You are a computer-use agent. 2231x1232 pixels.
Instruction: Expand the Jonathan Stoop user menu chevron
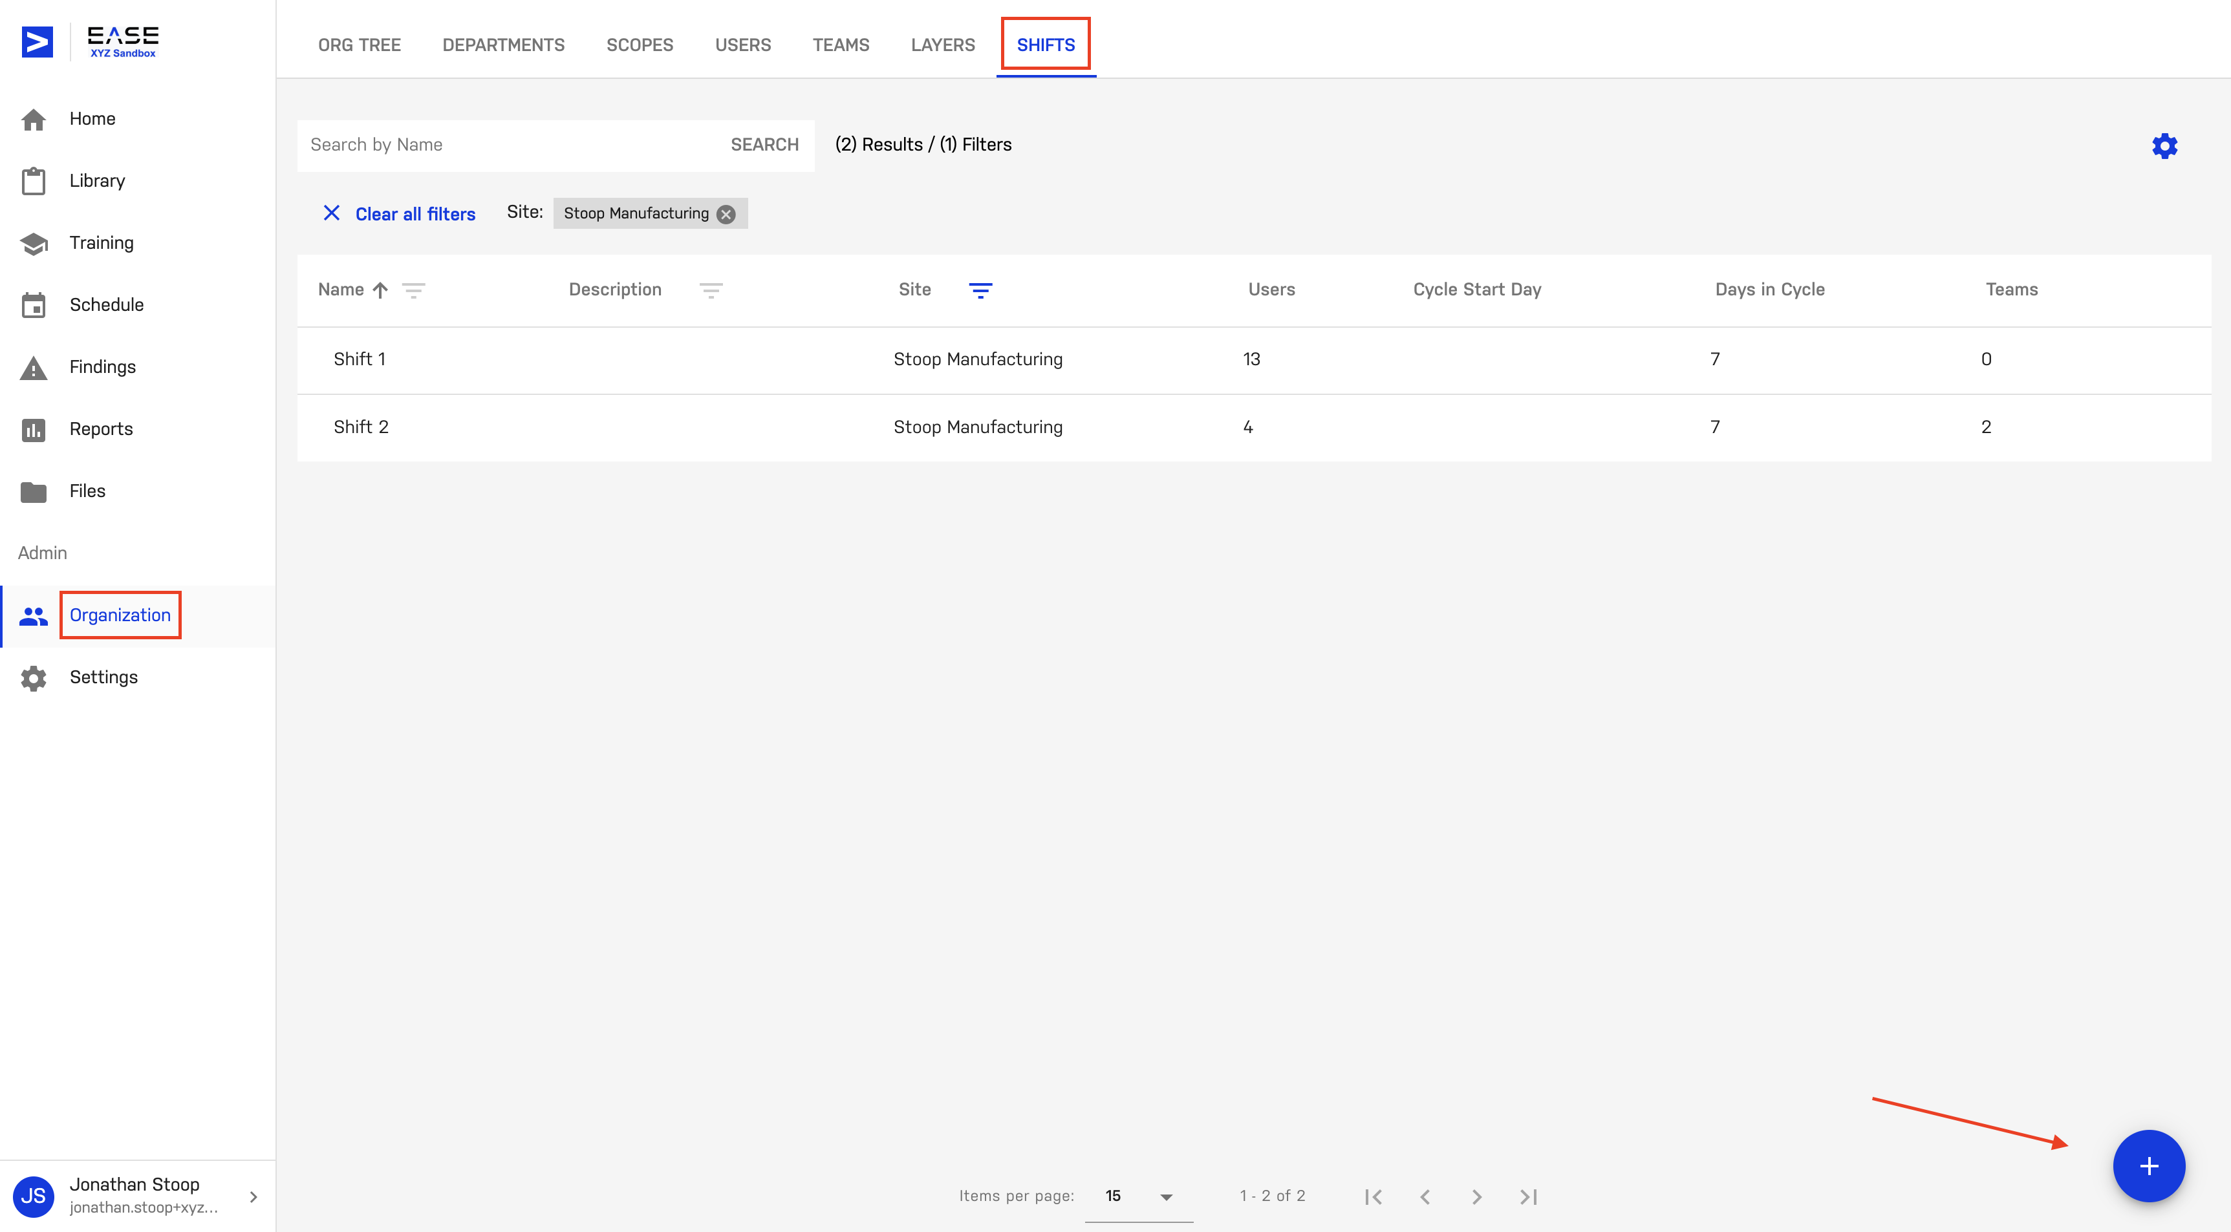[x=253, y=1196]
